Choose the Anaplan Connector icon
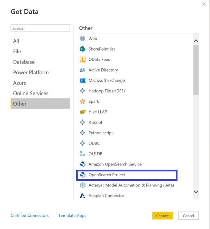The width and height of the screenshot is (210, 229). pyautogui.click(x=82, y=196)
